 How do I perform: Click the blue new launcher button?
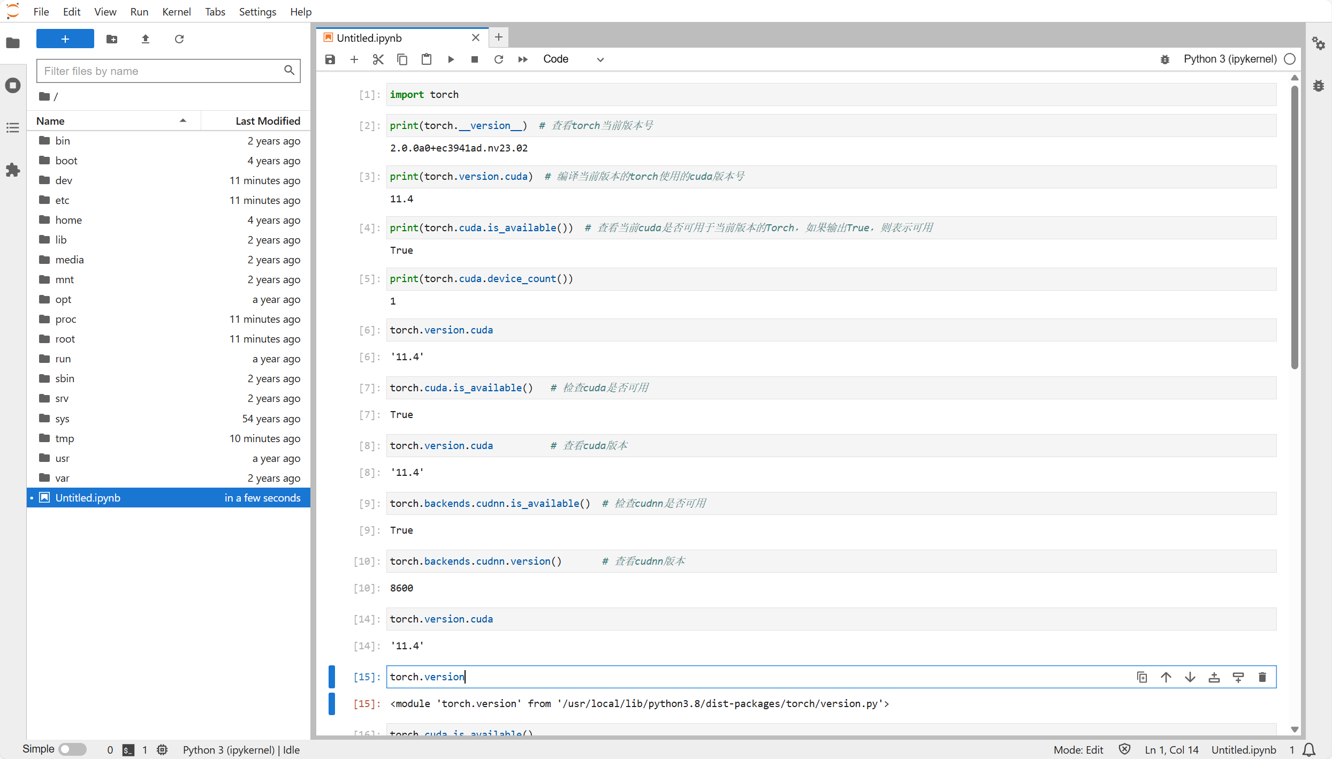coord(65,39)
